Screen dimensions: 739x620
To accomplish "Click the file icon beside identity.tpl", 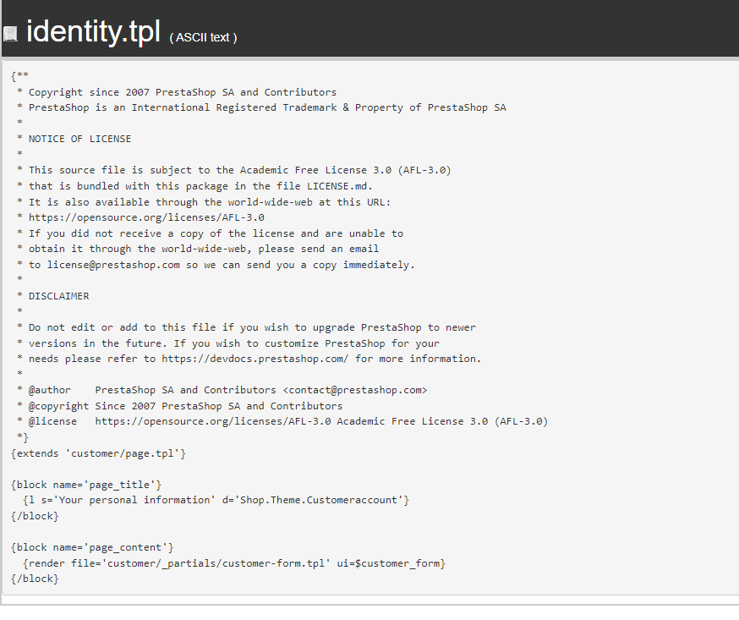I will (x=10, y=34).
